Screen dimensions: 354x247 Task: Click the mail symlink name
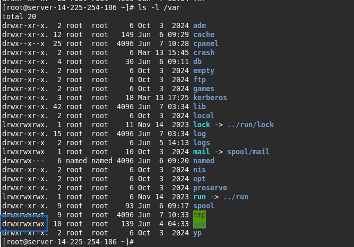[x=202, y=152]
